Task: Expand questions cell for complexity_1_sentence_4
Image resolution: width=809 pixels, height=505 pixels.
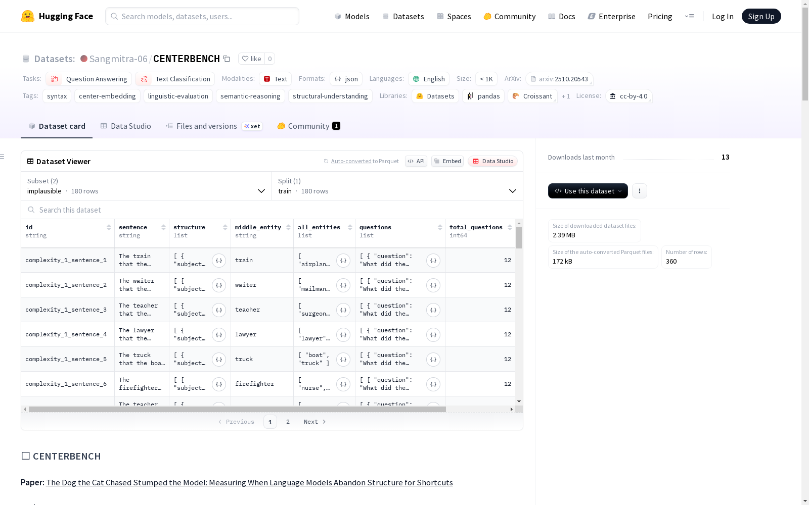Action: tap(433, 335)
